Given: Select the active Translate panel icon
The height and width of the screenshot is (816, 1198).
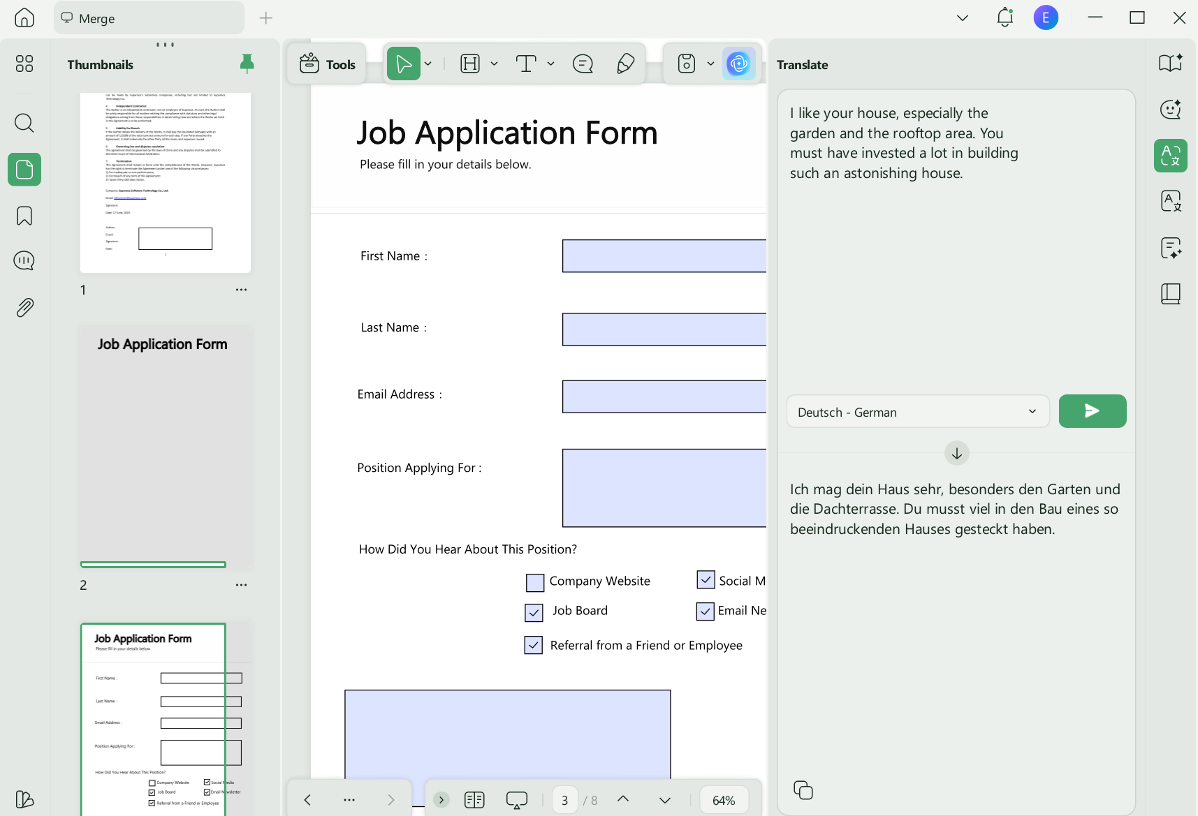Looking at the screenshot, I should coord(1171,156).
